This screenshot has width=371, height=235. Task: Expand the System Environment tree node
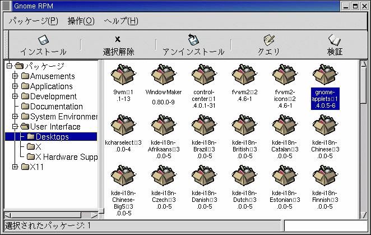point(15,116)
